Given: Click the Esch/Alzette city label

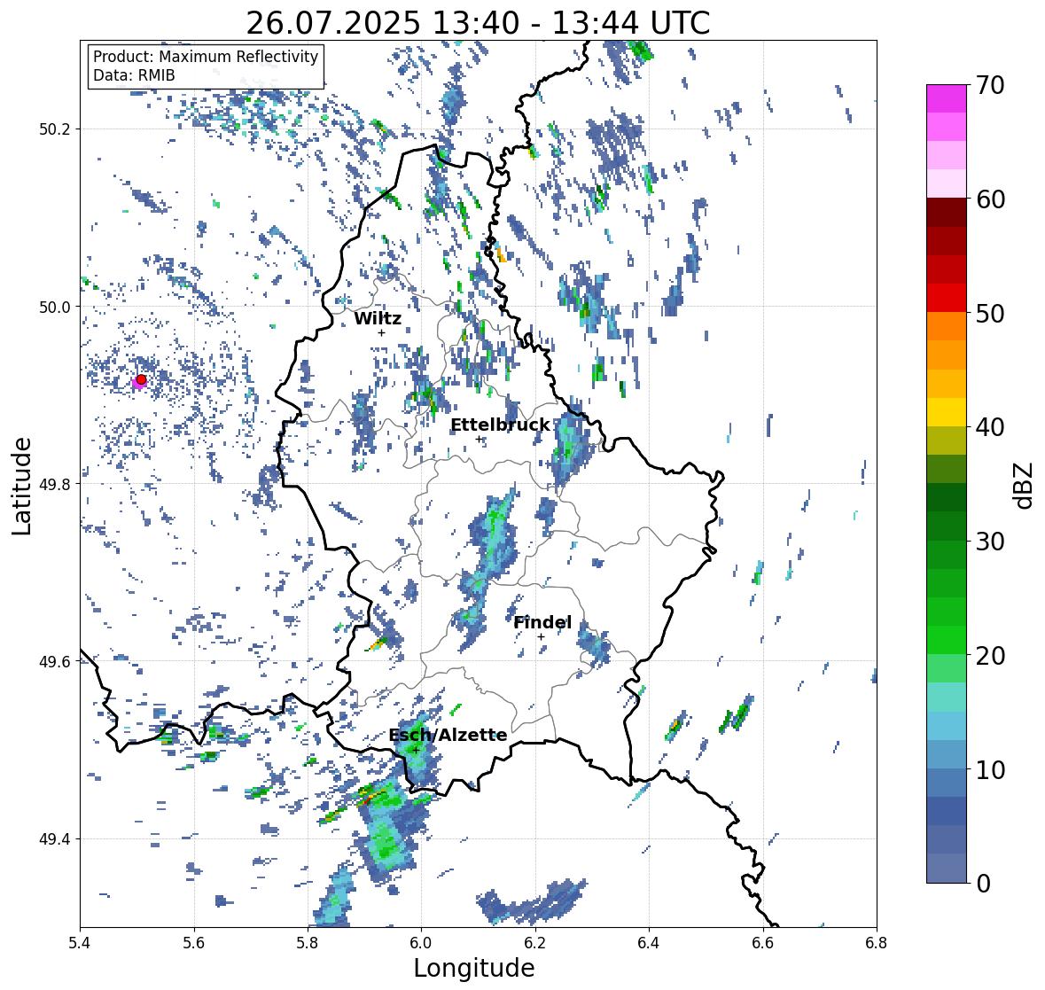Looking at the screenshot, I should (448, 736).
